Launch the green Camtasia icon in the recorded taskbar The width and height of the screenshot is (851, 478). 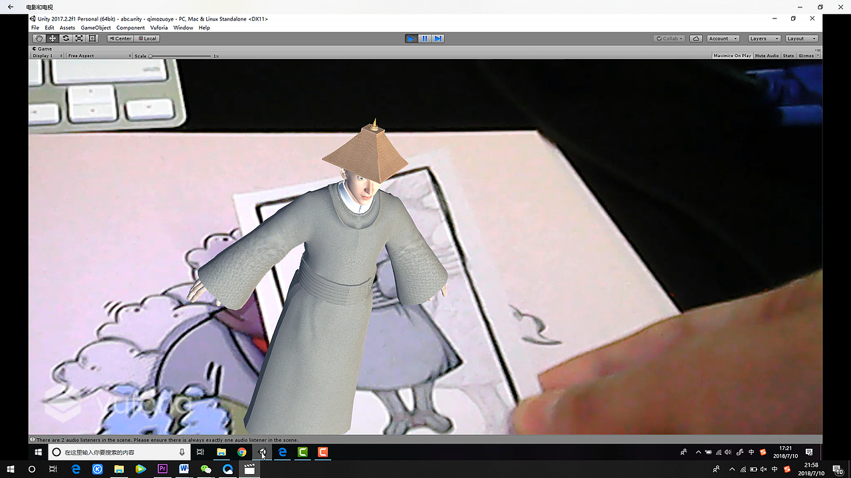tap(303, 452)
